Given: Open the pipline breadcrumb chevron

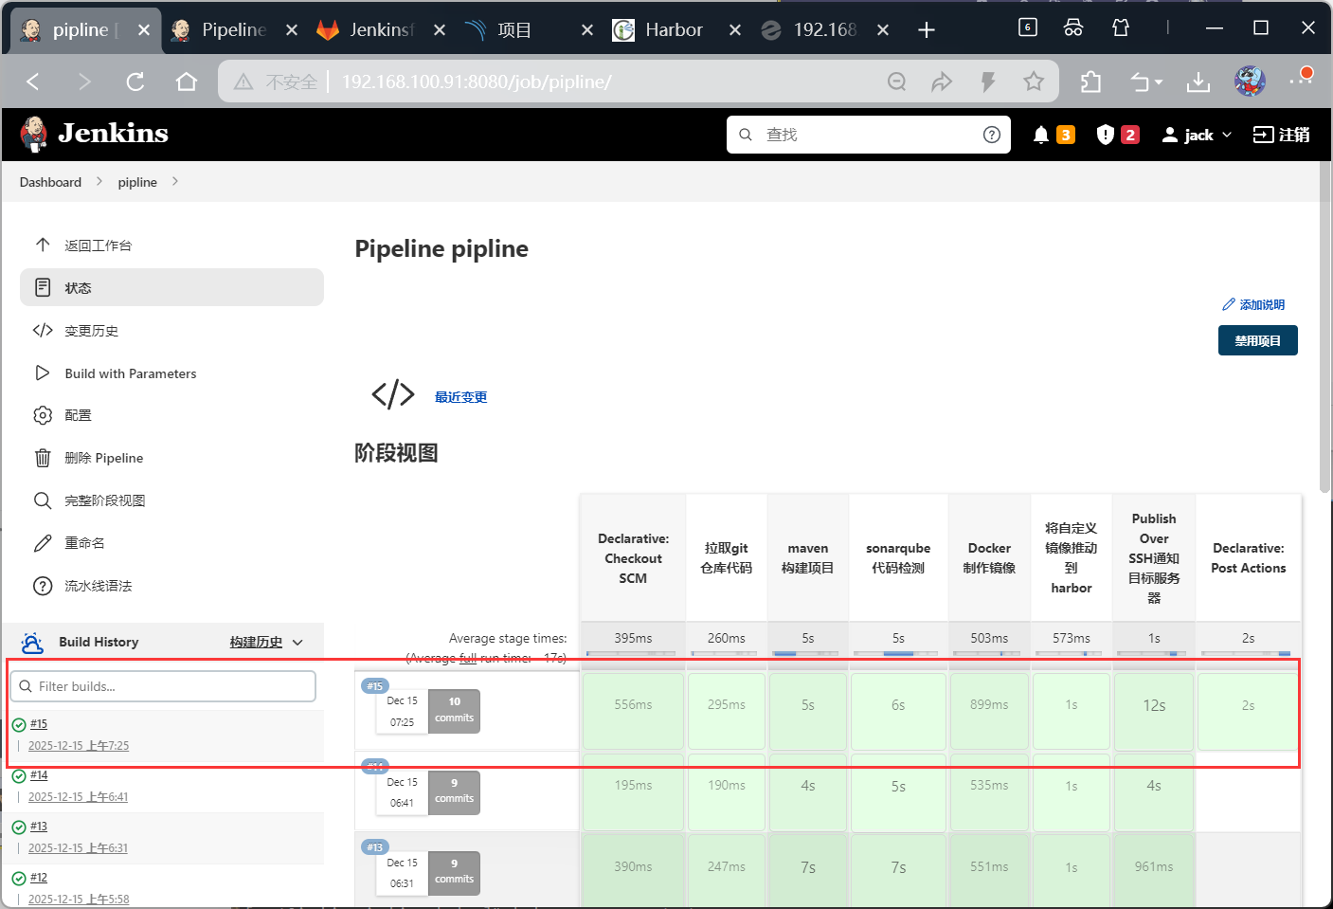Looking at the screenshot, I should click(x=175, y=181).
